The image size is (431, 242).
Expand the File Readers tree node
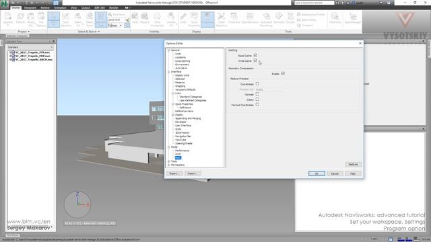point(169,165)
